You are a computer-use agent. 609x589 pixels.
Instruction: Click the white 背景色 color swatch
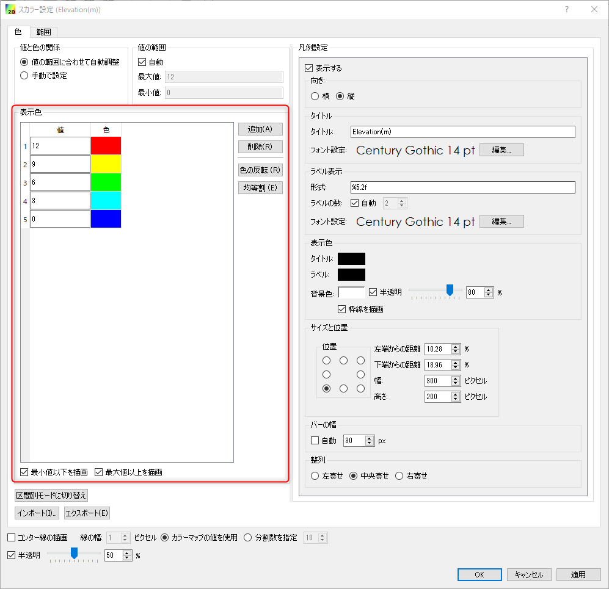click(351, 292)
